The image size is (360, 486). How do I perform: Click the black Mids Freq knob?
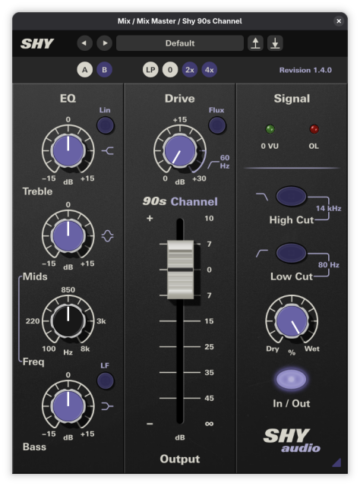(x=68, y=320)
